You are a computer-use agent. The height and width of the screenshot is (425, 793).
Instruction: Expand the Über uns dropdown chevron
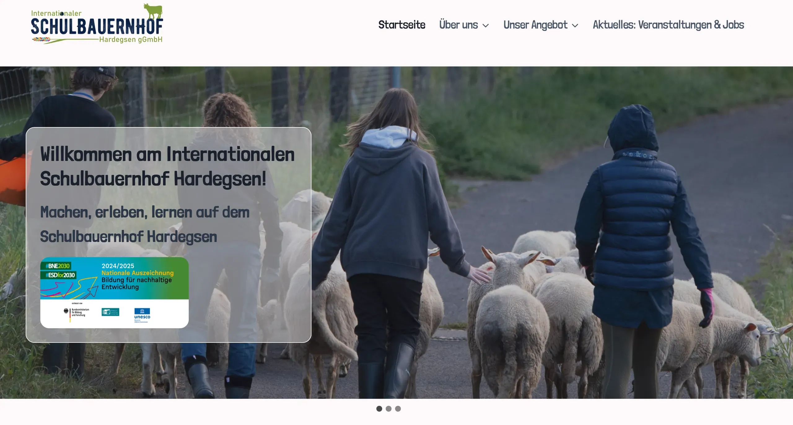(486, 26)
